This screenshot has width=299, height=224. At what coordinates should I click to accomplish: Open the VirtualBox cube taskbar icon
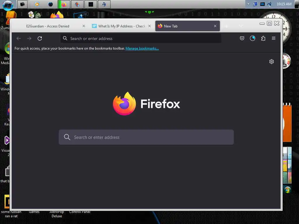pyautogui.click(x=104, y=4)
